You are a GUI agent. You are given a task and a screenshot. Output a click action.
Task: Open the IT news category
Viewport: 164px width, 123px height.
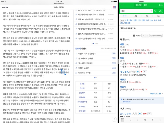coord(109,88)
